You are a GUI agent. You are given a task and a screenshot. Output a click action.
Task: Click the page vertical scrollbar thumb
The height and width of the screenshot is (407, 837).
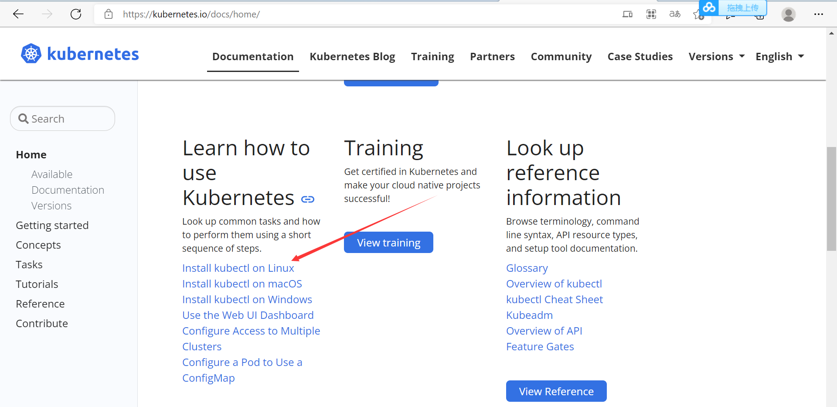831,198
